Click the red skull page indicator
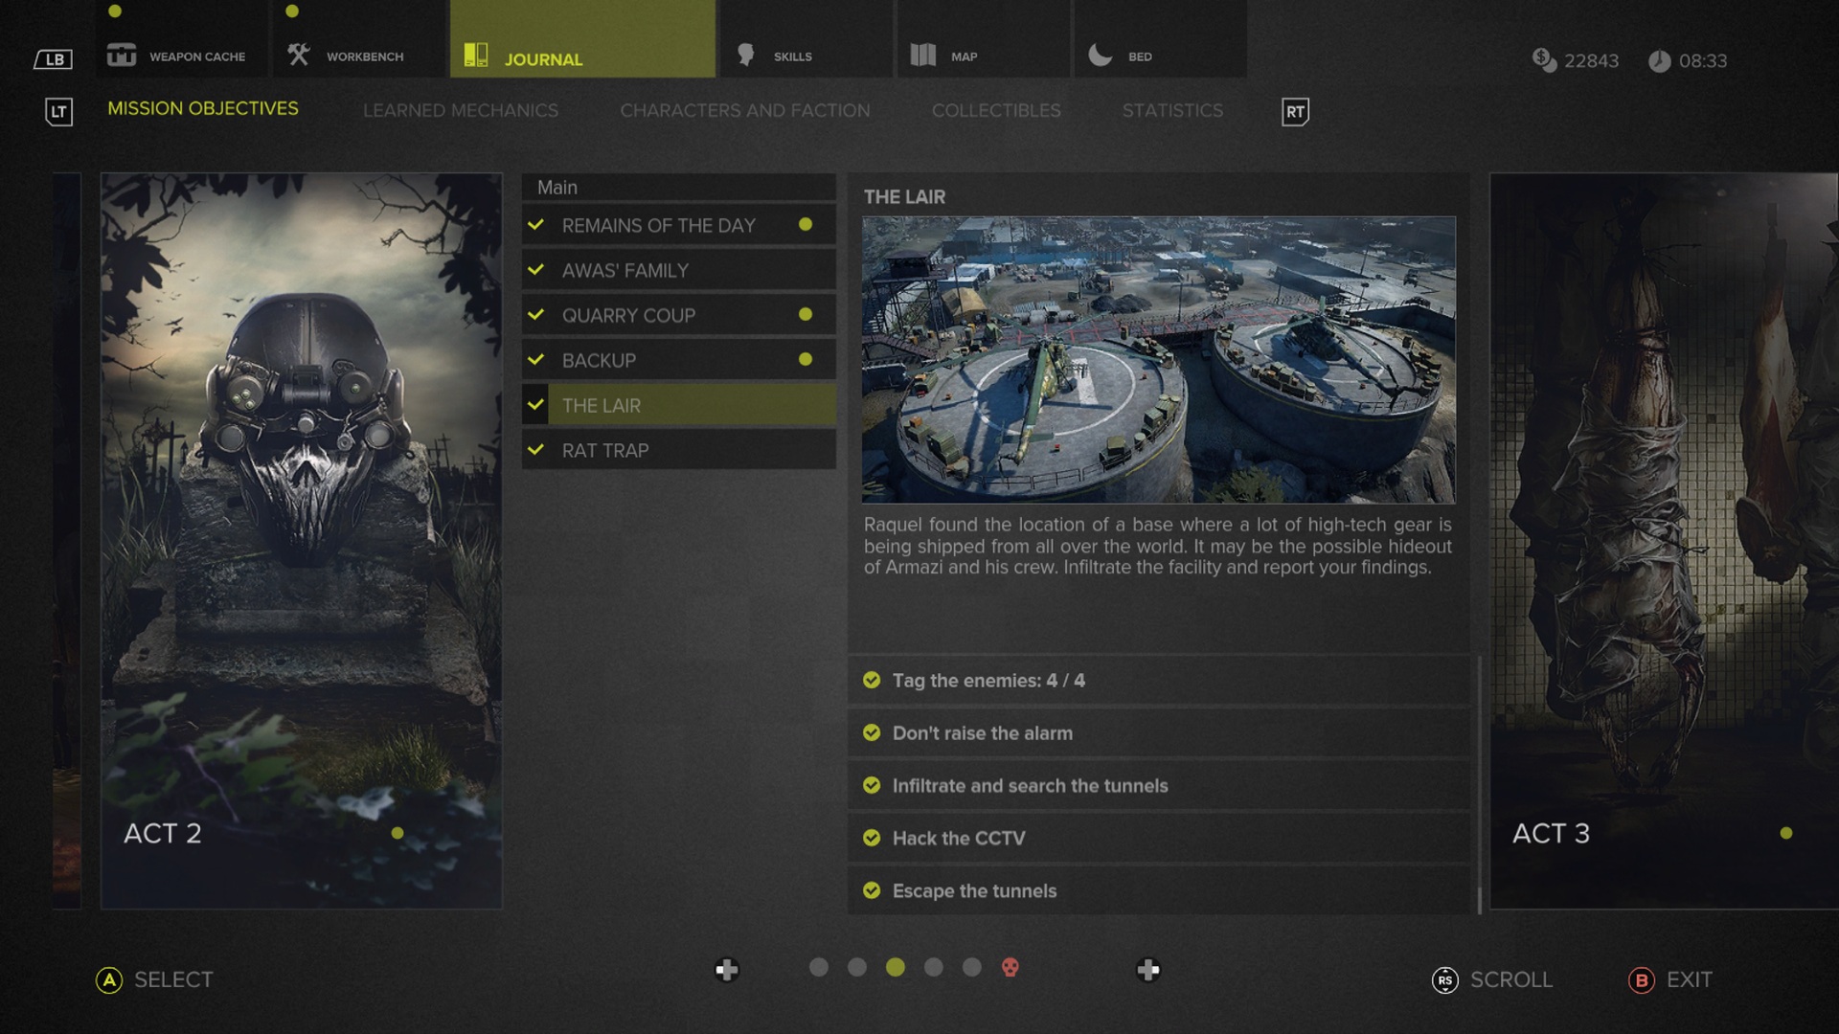Viewport: 1839px width, 1034px height. click(x=1010, y=967)
